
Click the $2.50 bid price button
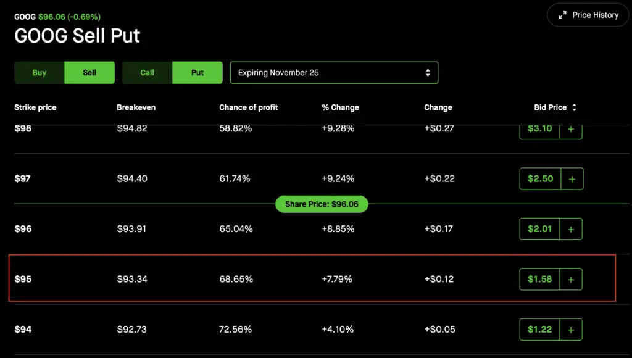(540, 179)
